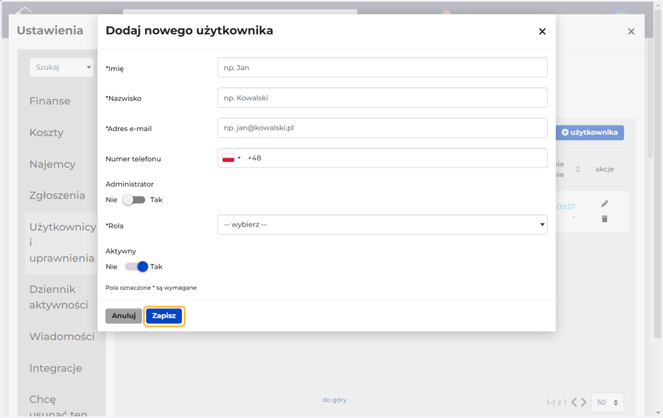
Task: Go to the next page arrow
Action: [583, 402]
